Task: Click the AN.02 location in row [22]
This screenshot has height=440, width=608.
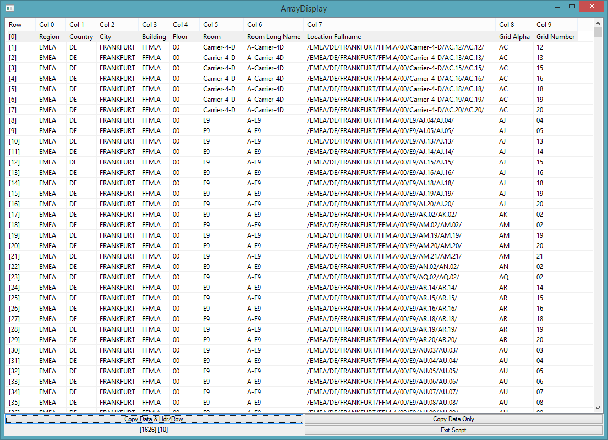Action: coord(382,267)
